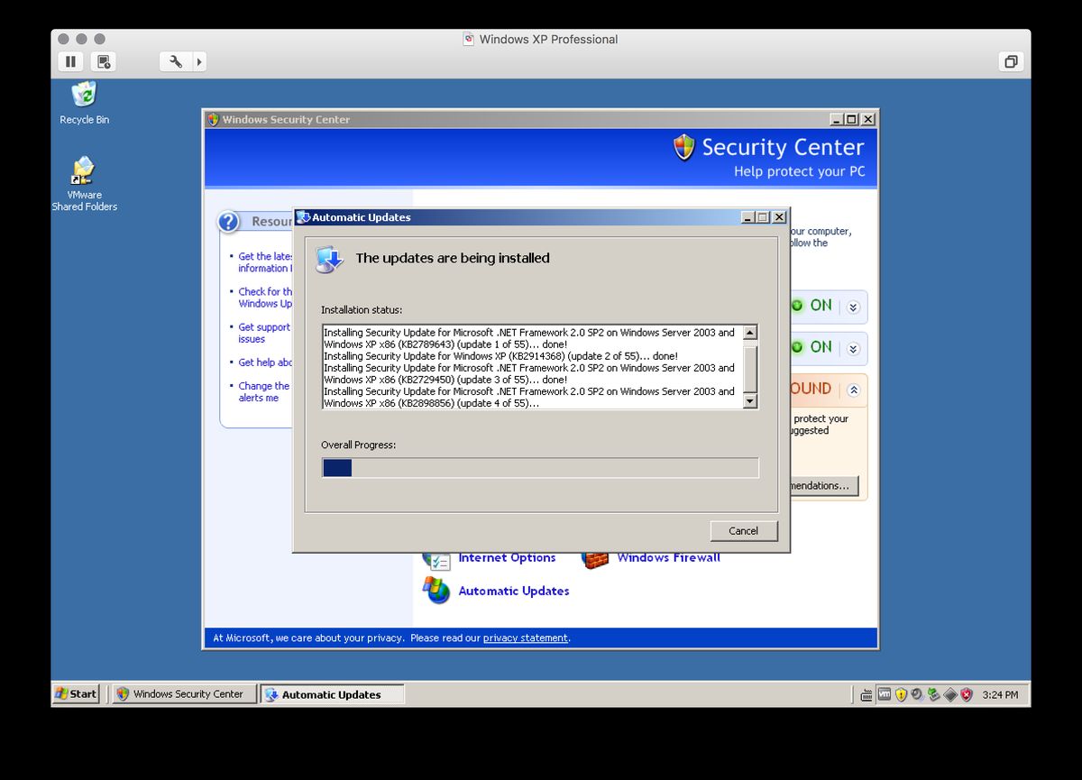Select the Automatic Updates taskbar button
The width and height of the screenshot is (1082, 780).
click(332, 694)
